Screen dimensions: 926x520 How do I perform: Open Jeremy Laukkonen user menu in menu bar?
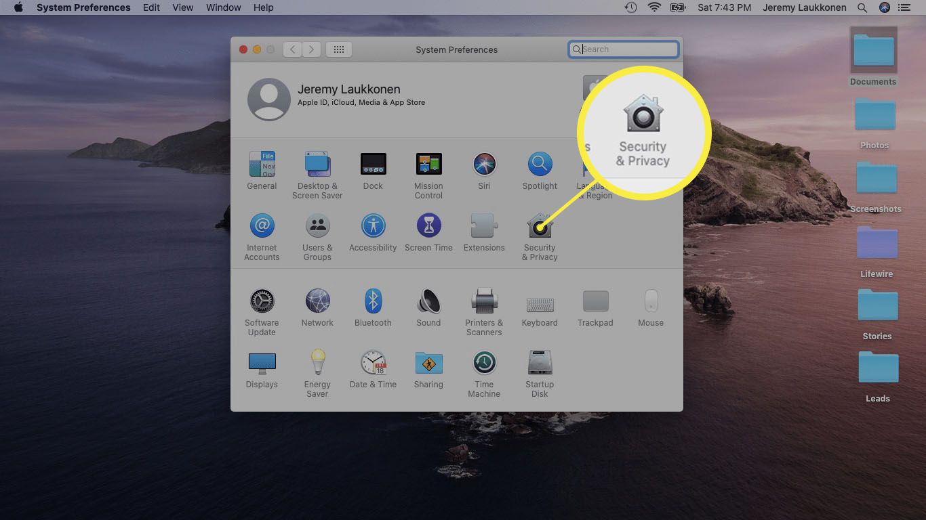pos(805,7)
